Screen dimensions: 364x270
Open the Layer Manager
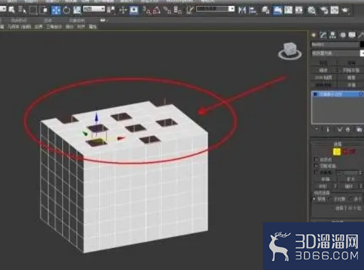pyautogui.click(x=266, y=10)
